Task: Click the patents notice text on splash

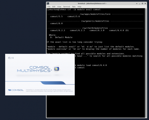Action: tap(49, 91)
